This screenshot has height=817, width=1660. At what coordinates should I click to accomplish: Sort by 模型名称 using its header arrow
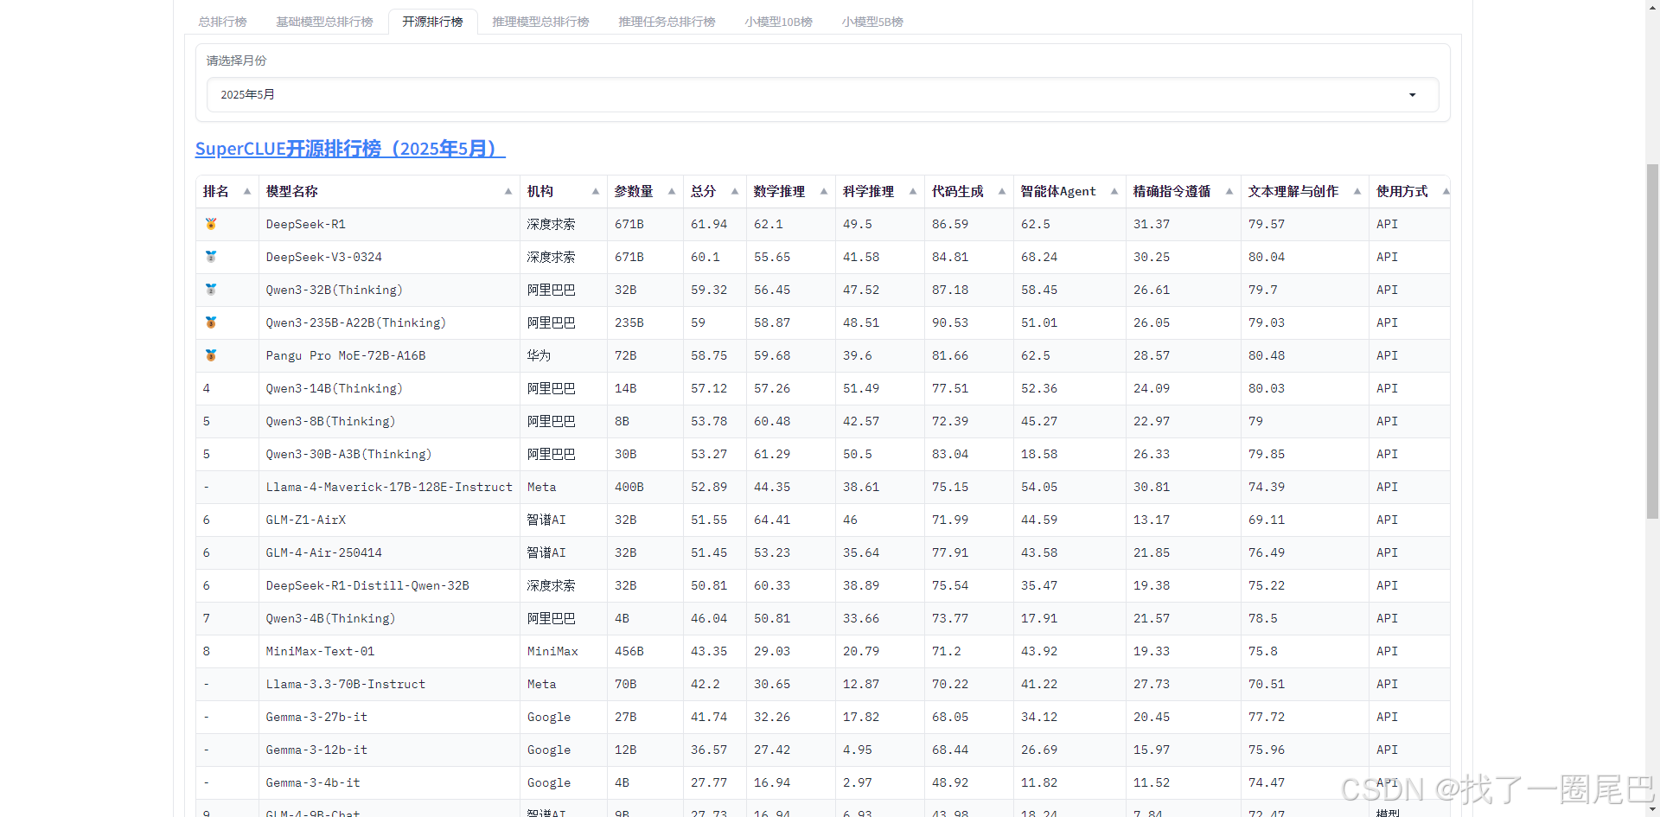[x=508, y=191]
